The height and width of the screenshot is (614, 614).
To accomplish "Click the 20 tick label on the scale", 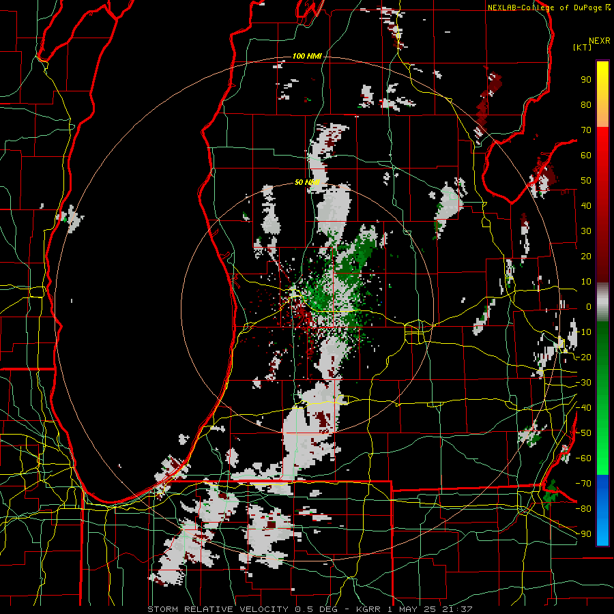I will [586, 257].
